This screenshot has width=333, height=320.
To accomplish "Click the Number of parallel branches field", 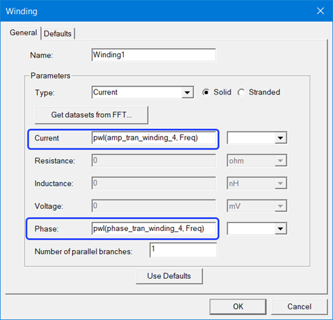I will 183,250.
